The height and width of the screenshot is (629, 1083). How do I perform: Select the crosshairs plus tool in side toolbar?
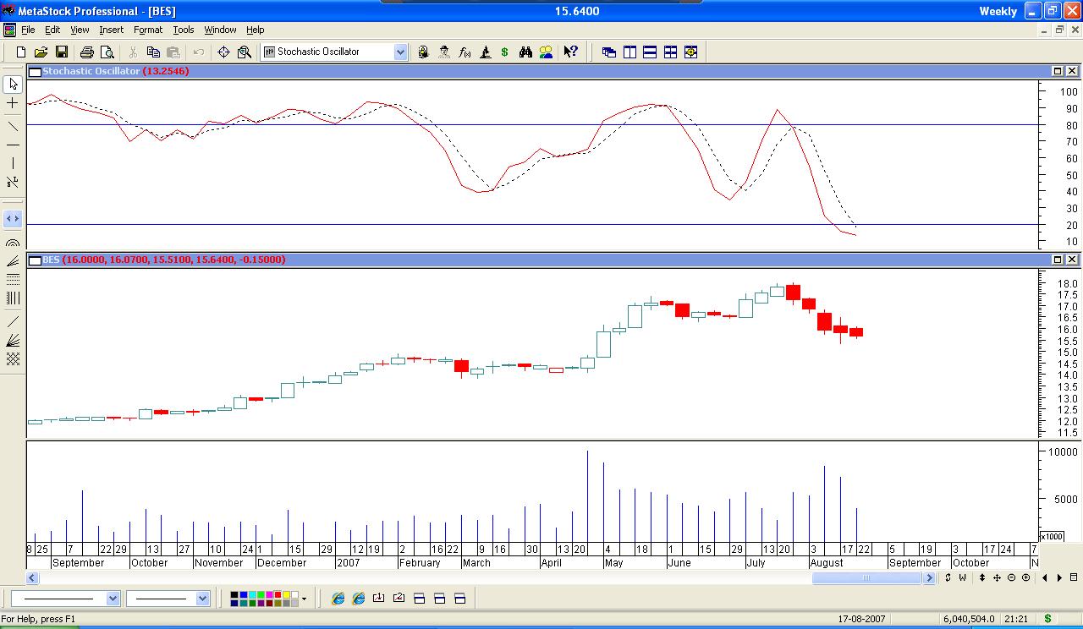13,103
